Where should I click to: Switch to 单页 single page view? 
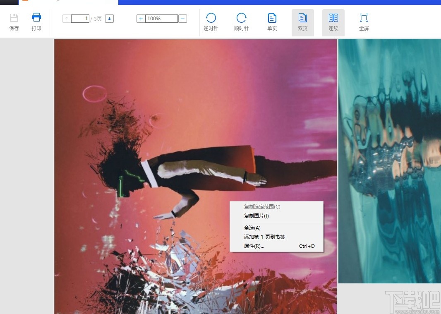tap(272, 22)
